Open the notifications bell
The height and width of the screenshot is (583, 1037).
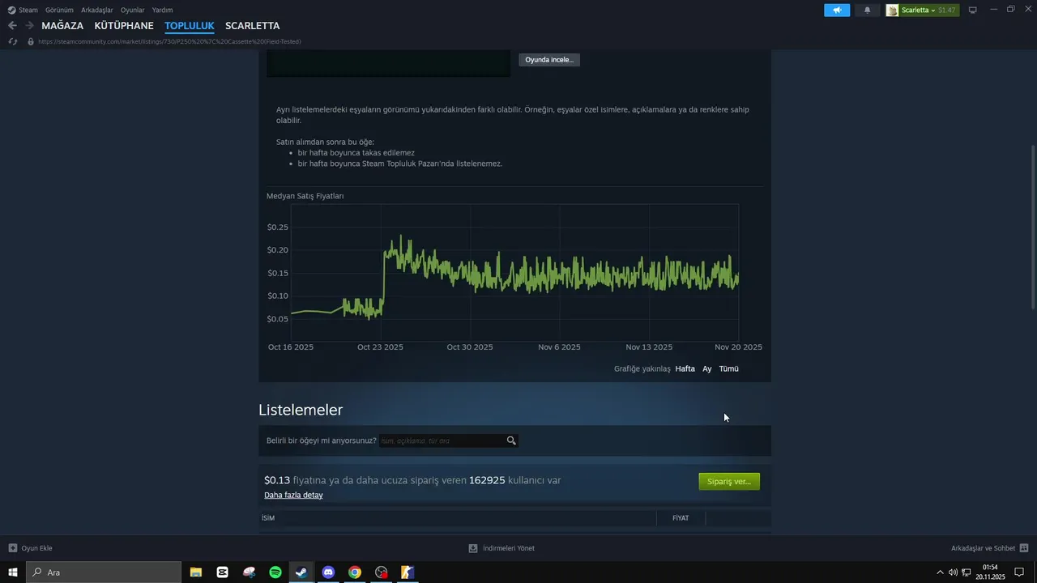click(x=868, y=11)
